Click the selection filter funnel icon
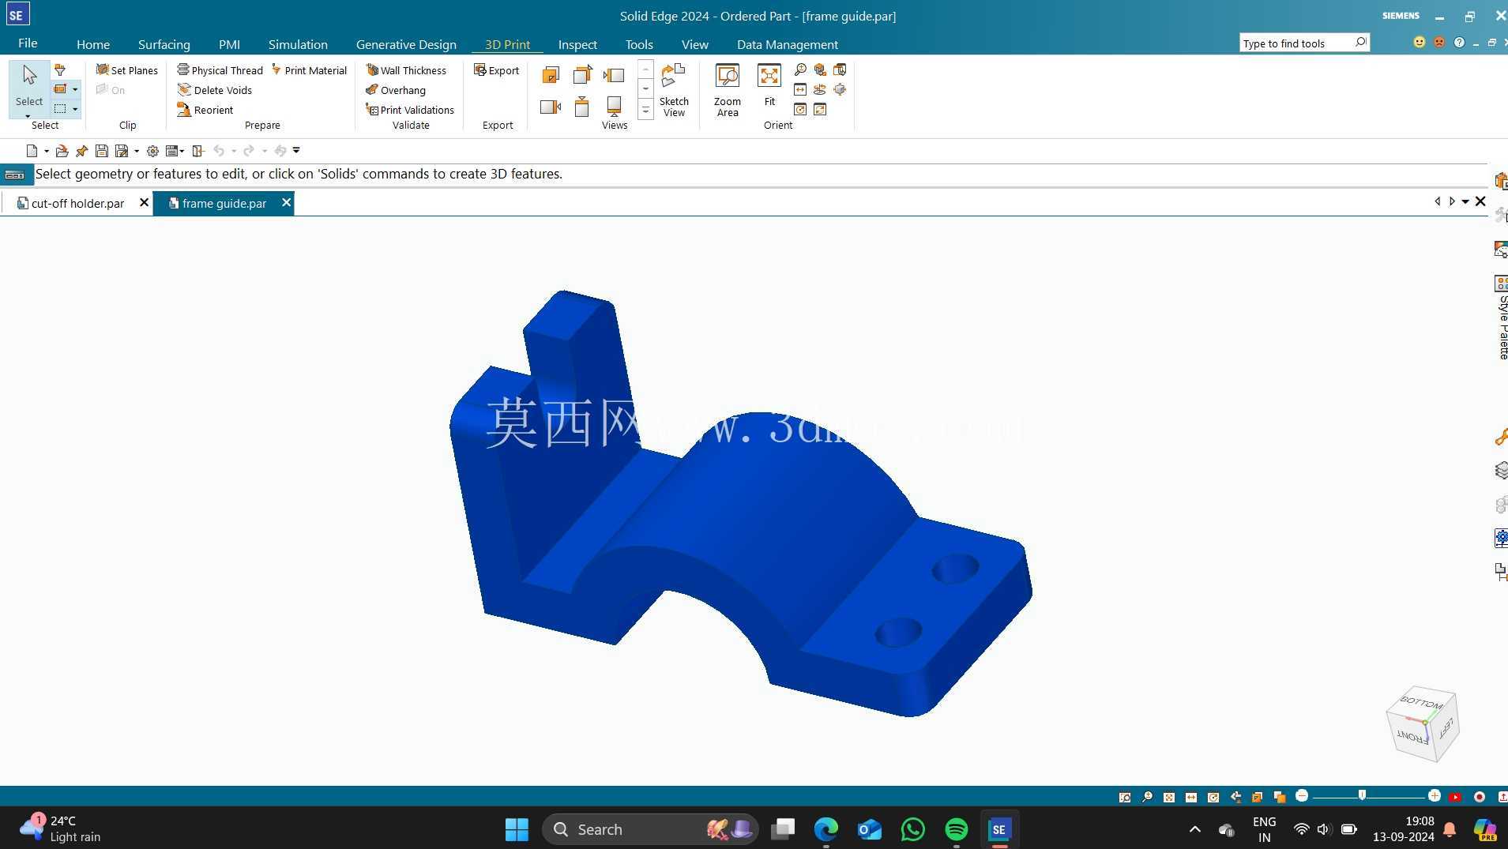The image size is (1508, 849). (60, 70)
